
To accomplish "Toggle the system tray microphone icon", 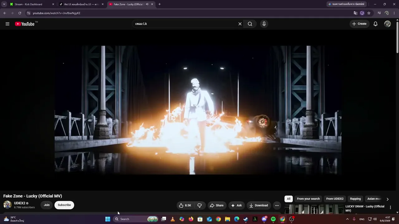I will [354, 219].
